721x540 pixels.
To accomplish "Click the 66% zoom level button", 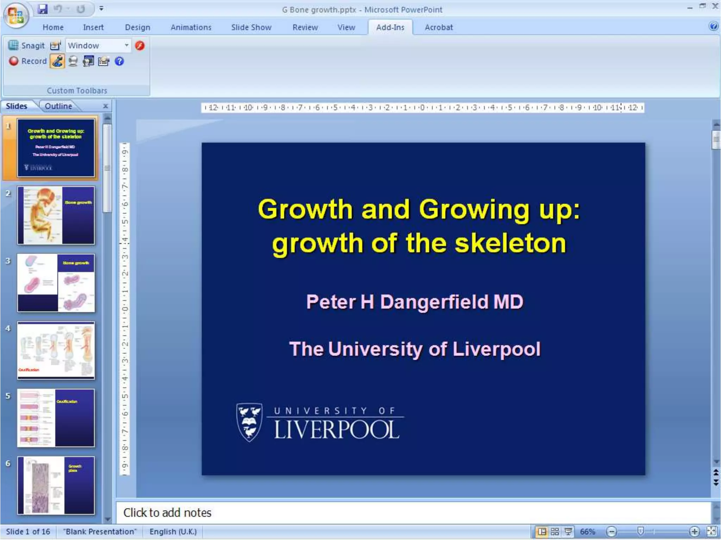I will (587, 531).
